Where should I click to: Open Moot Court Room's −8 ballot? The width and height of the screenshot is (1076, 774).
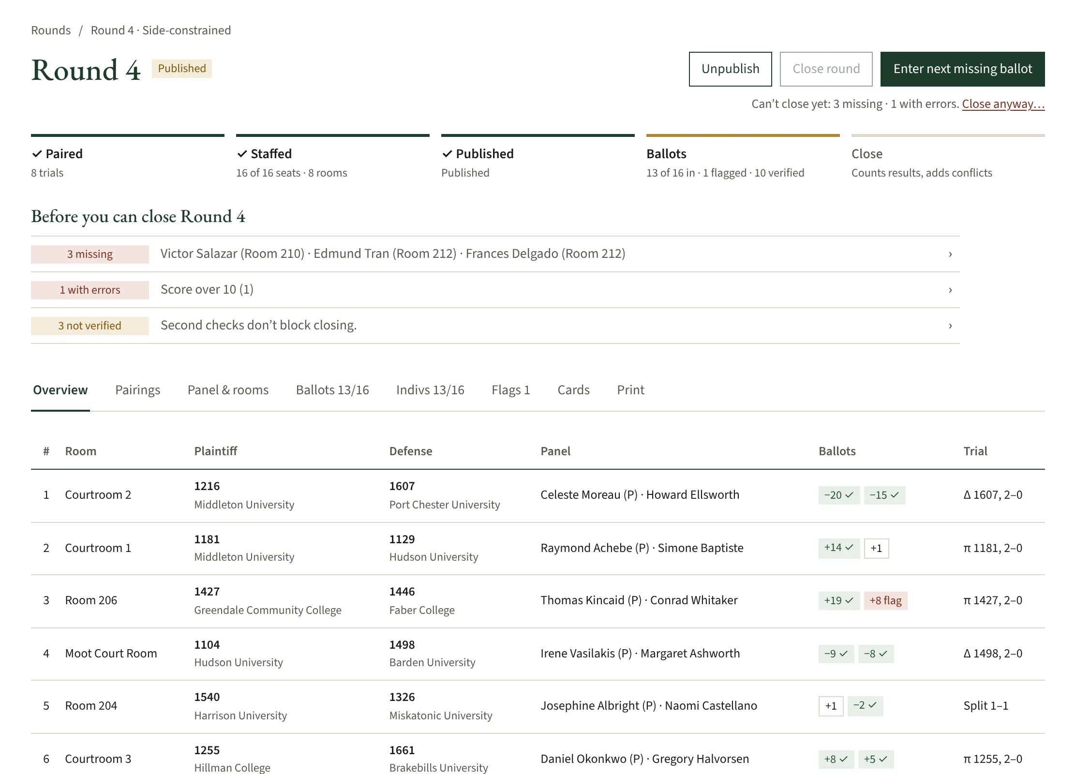click(876, 654)
